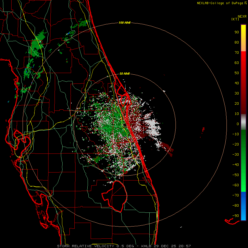Click the 10 value on velocity scale

[237, 114]
